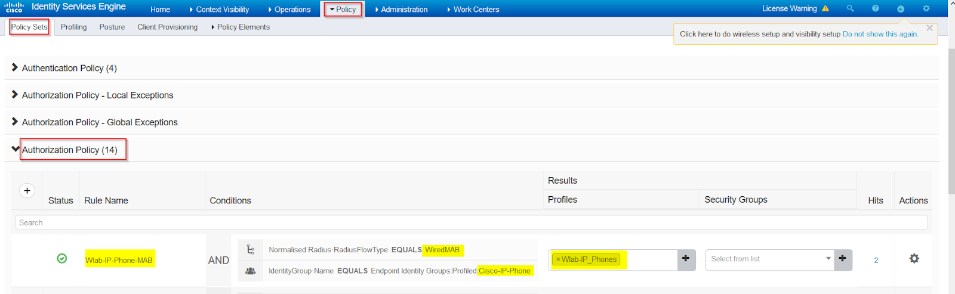The image size is (955, 294).
Task: Open the search magnifier icon in header
Action: point(851,8)
